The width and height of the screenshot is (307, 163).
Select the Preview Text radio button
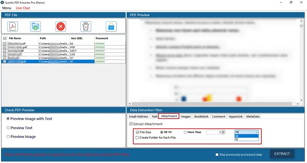(8, 128)
